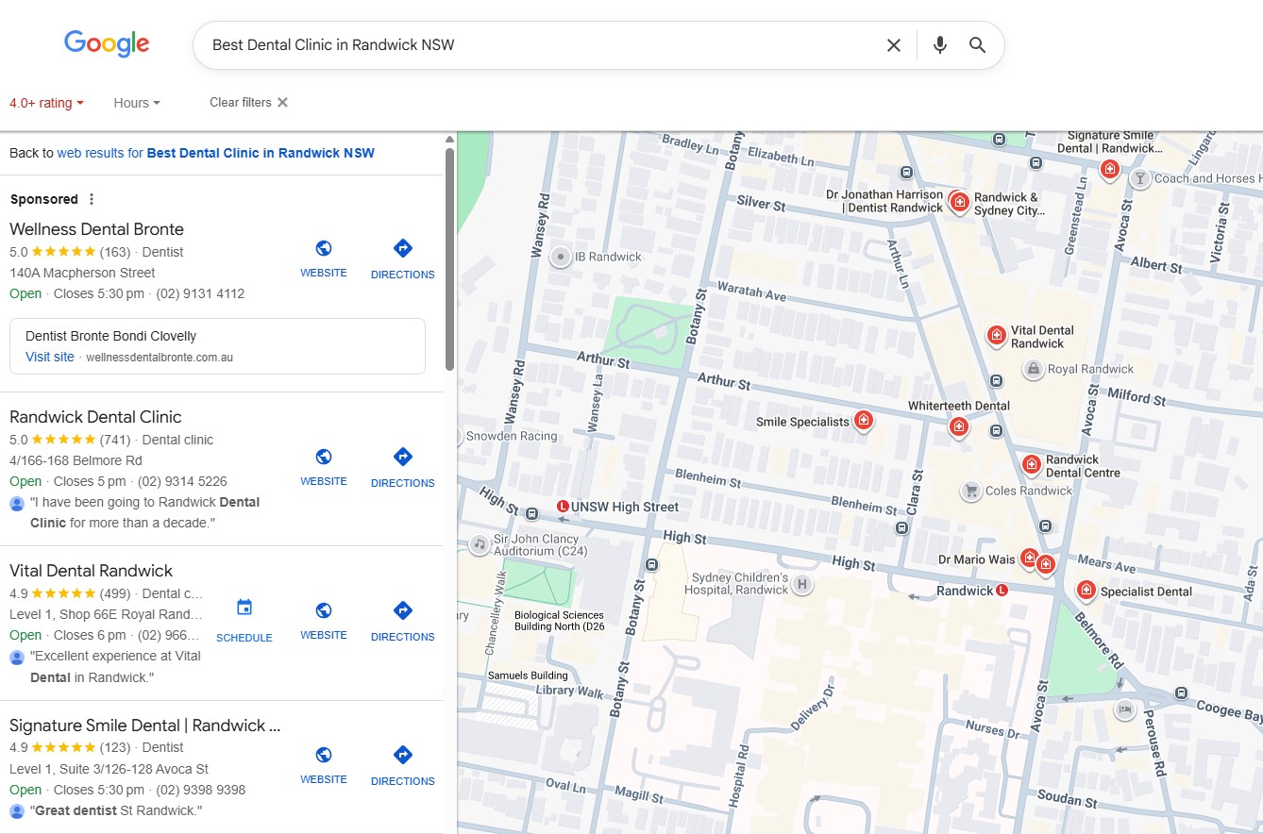Clear filters from search results
The height and width of the screenshot is (834, 1263).
tap(248, 103)
